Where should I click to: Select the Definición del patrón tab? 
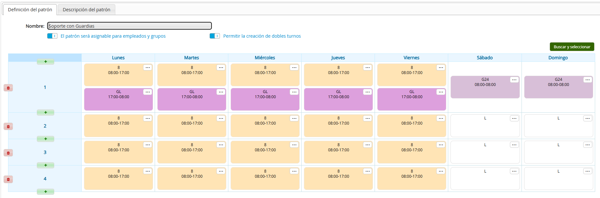click(x=30, y=10)
